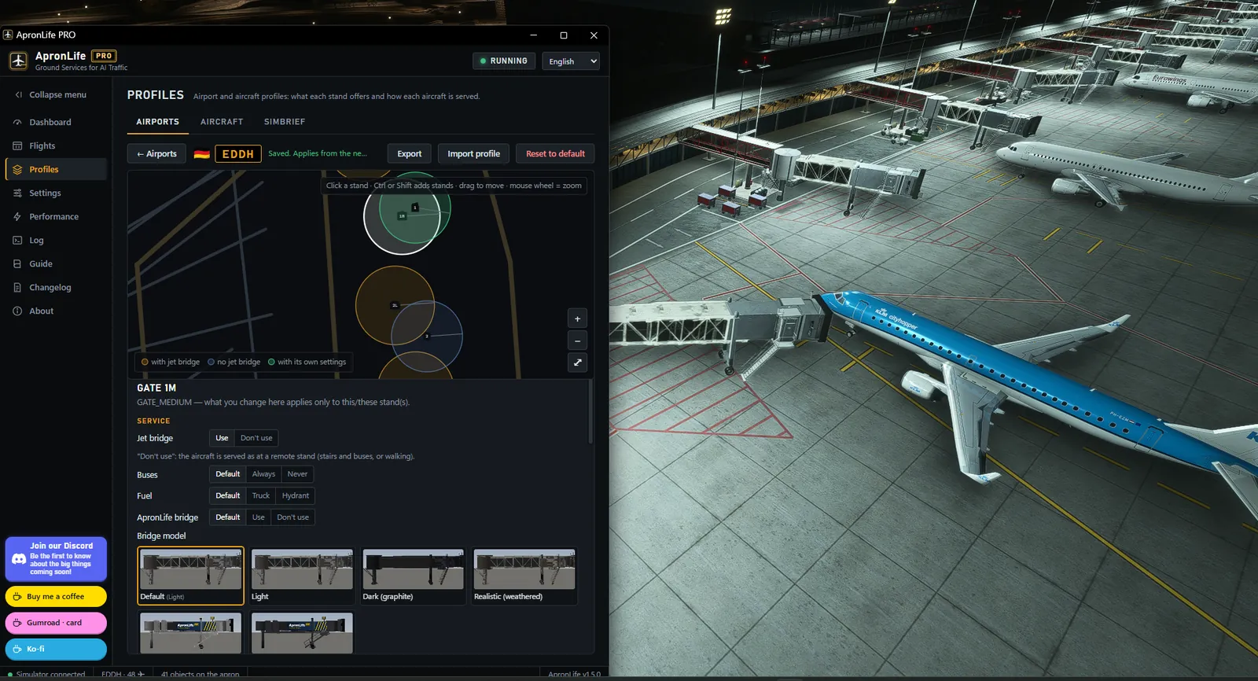Open the English language dropdown

[571, 61]
